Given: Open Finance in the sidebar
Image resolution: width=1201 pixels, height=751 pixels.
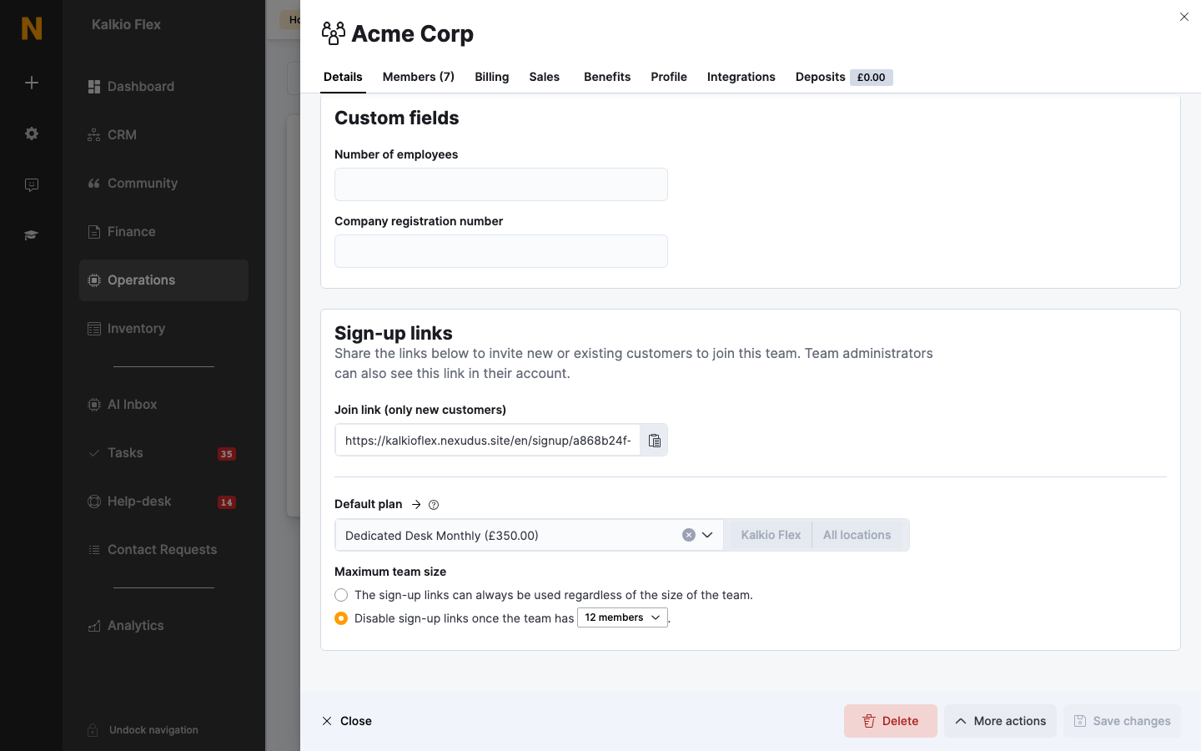Looking at the screenshot, I should (x=163, y=232).
